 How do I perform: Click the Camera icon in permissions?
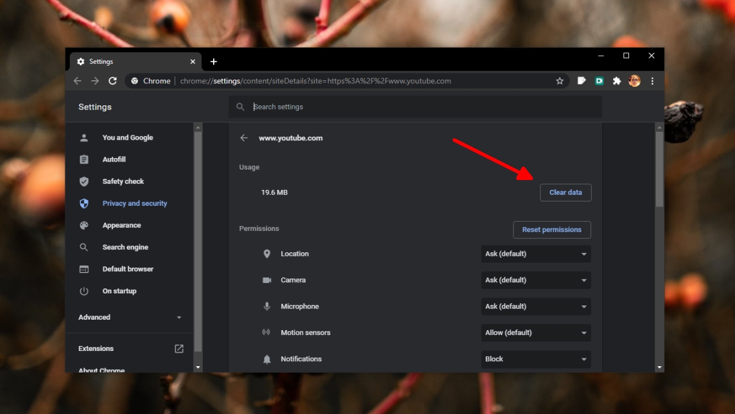coord(267,280)
